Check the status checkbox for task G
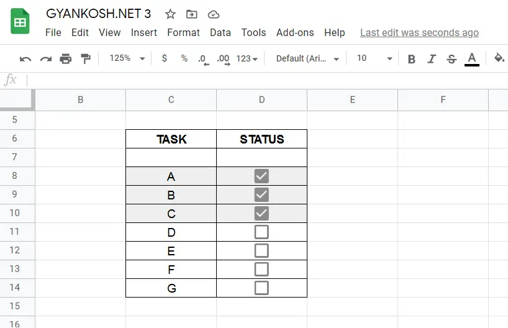 261,288
